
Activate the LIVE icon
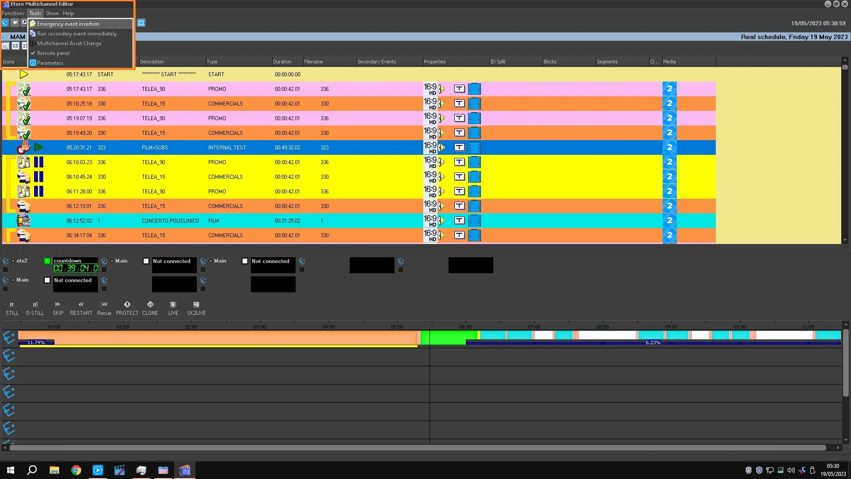point(173,305)
